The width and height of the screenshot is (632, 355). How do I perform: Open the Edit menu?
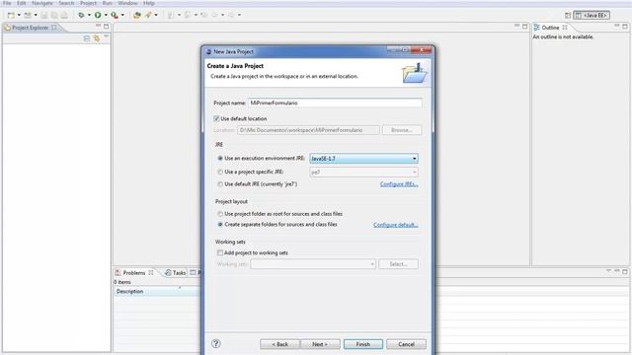click(x=22, y=3)
